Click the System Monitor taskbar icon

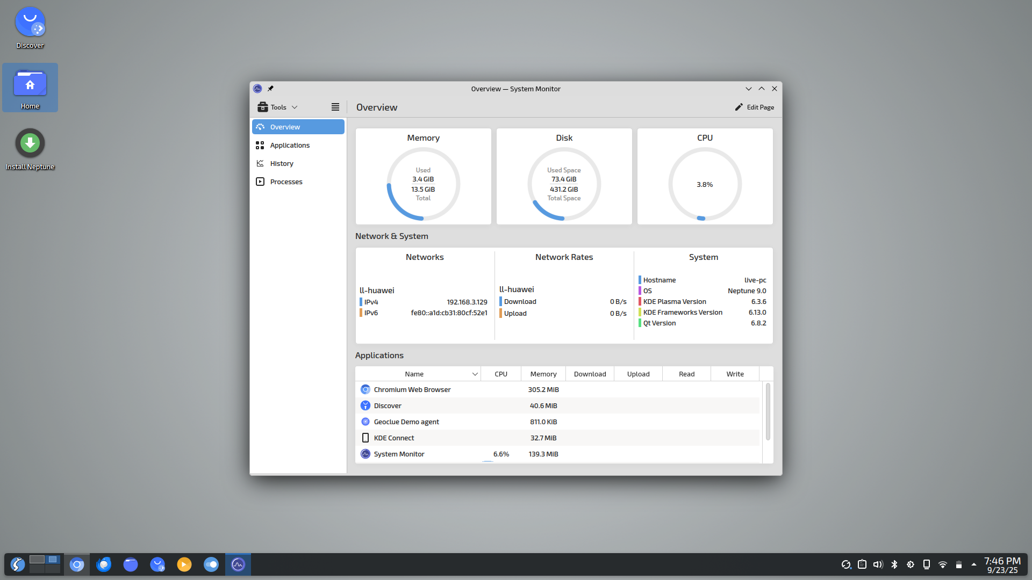click(x=238, y=564)
